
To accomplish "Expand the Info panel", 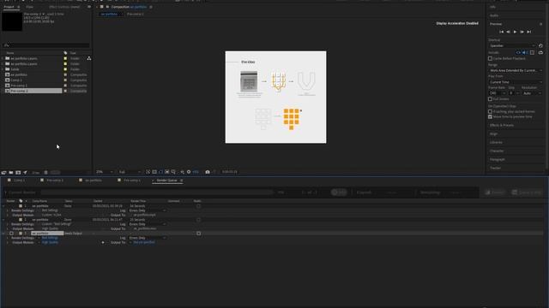I will click(493, 7).
